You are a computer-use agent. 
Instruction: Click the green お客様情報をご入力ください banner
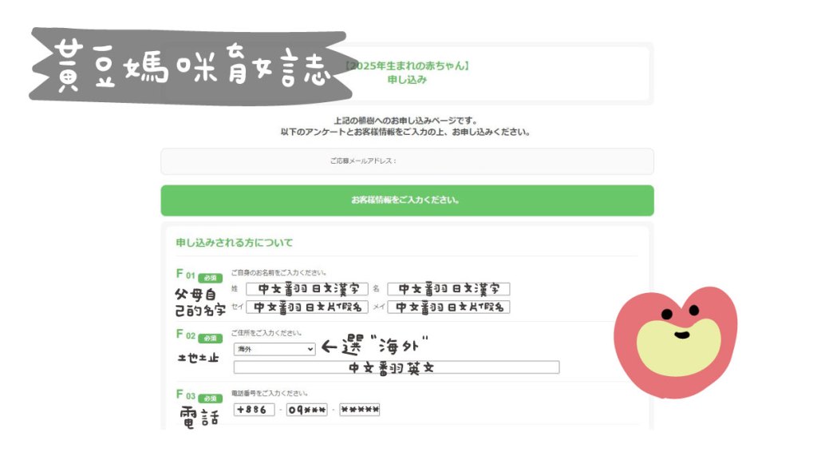tap(407, 200)
